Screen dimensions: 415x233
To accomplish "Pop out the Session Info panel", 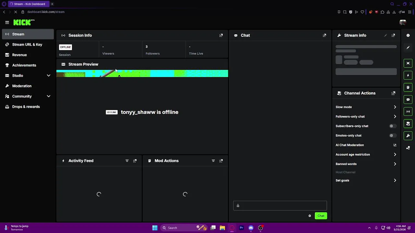I will (221, 35).
